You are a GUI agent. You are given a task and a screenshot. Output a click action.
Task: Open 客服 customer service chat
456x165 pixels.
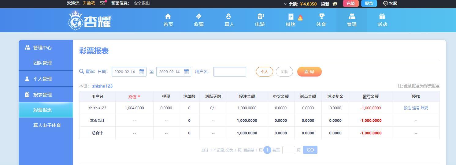coord(391,3)
